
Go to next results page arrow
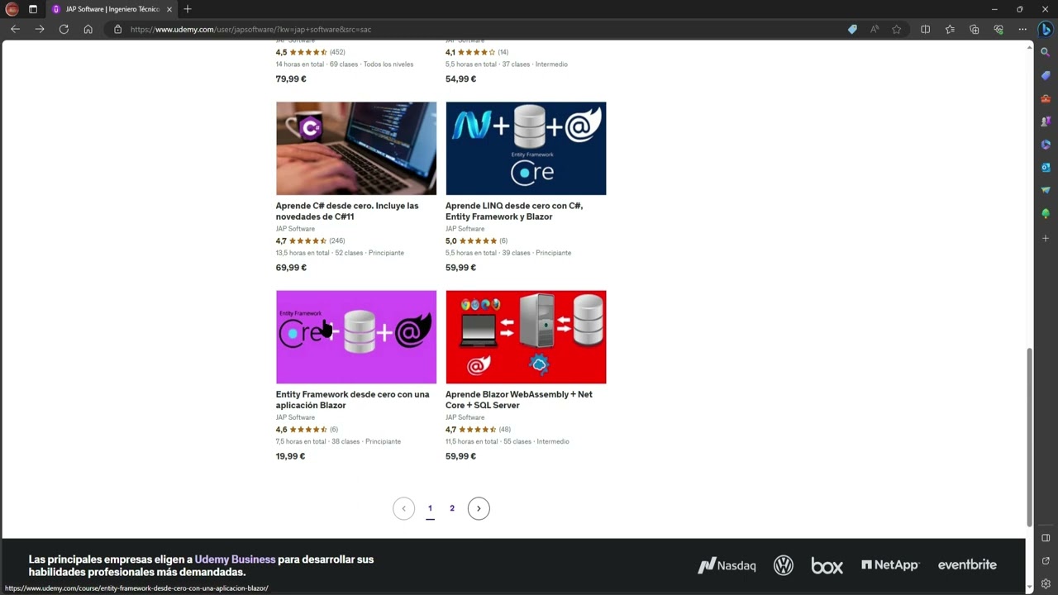479,508
